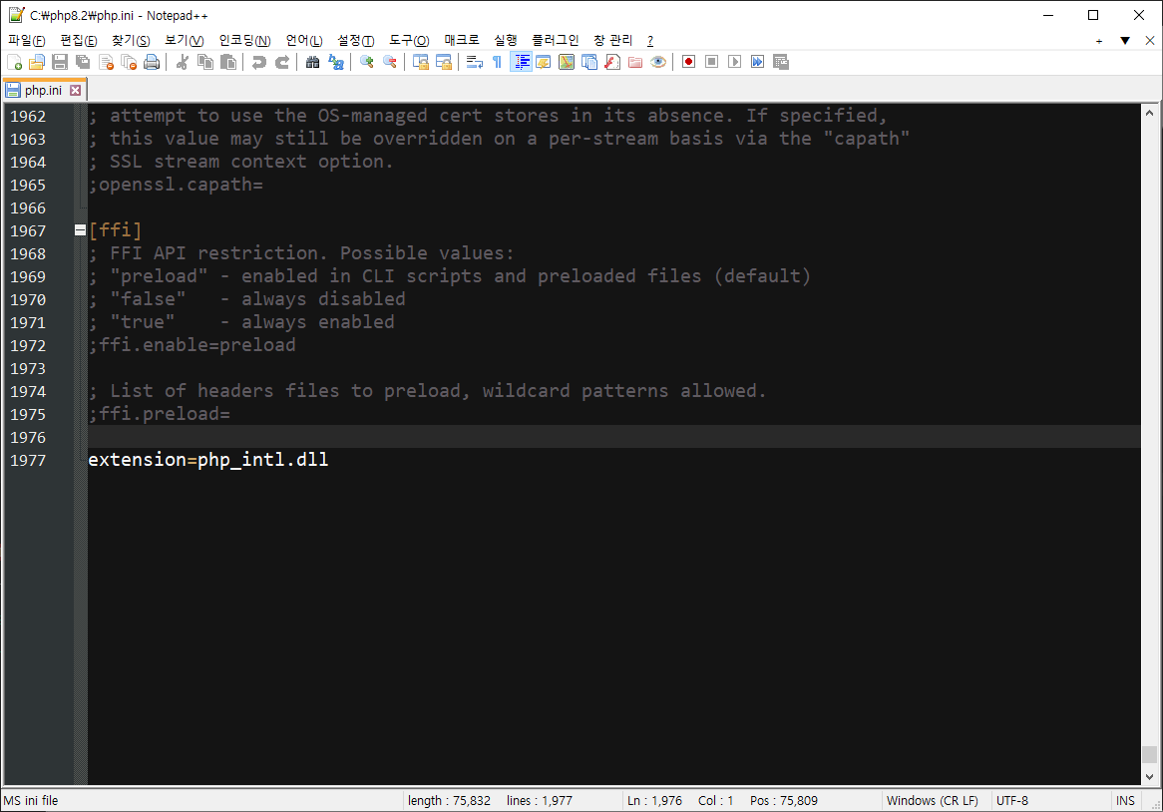Click the Close document toolbar icon
The image size is (1163, 812).
106,62
